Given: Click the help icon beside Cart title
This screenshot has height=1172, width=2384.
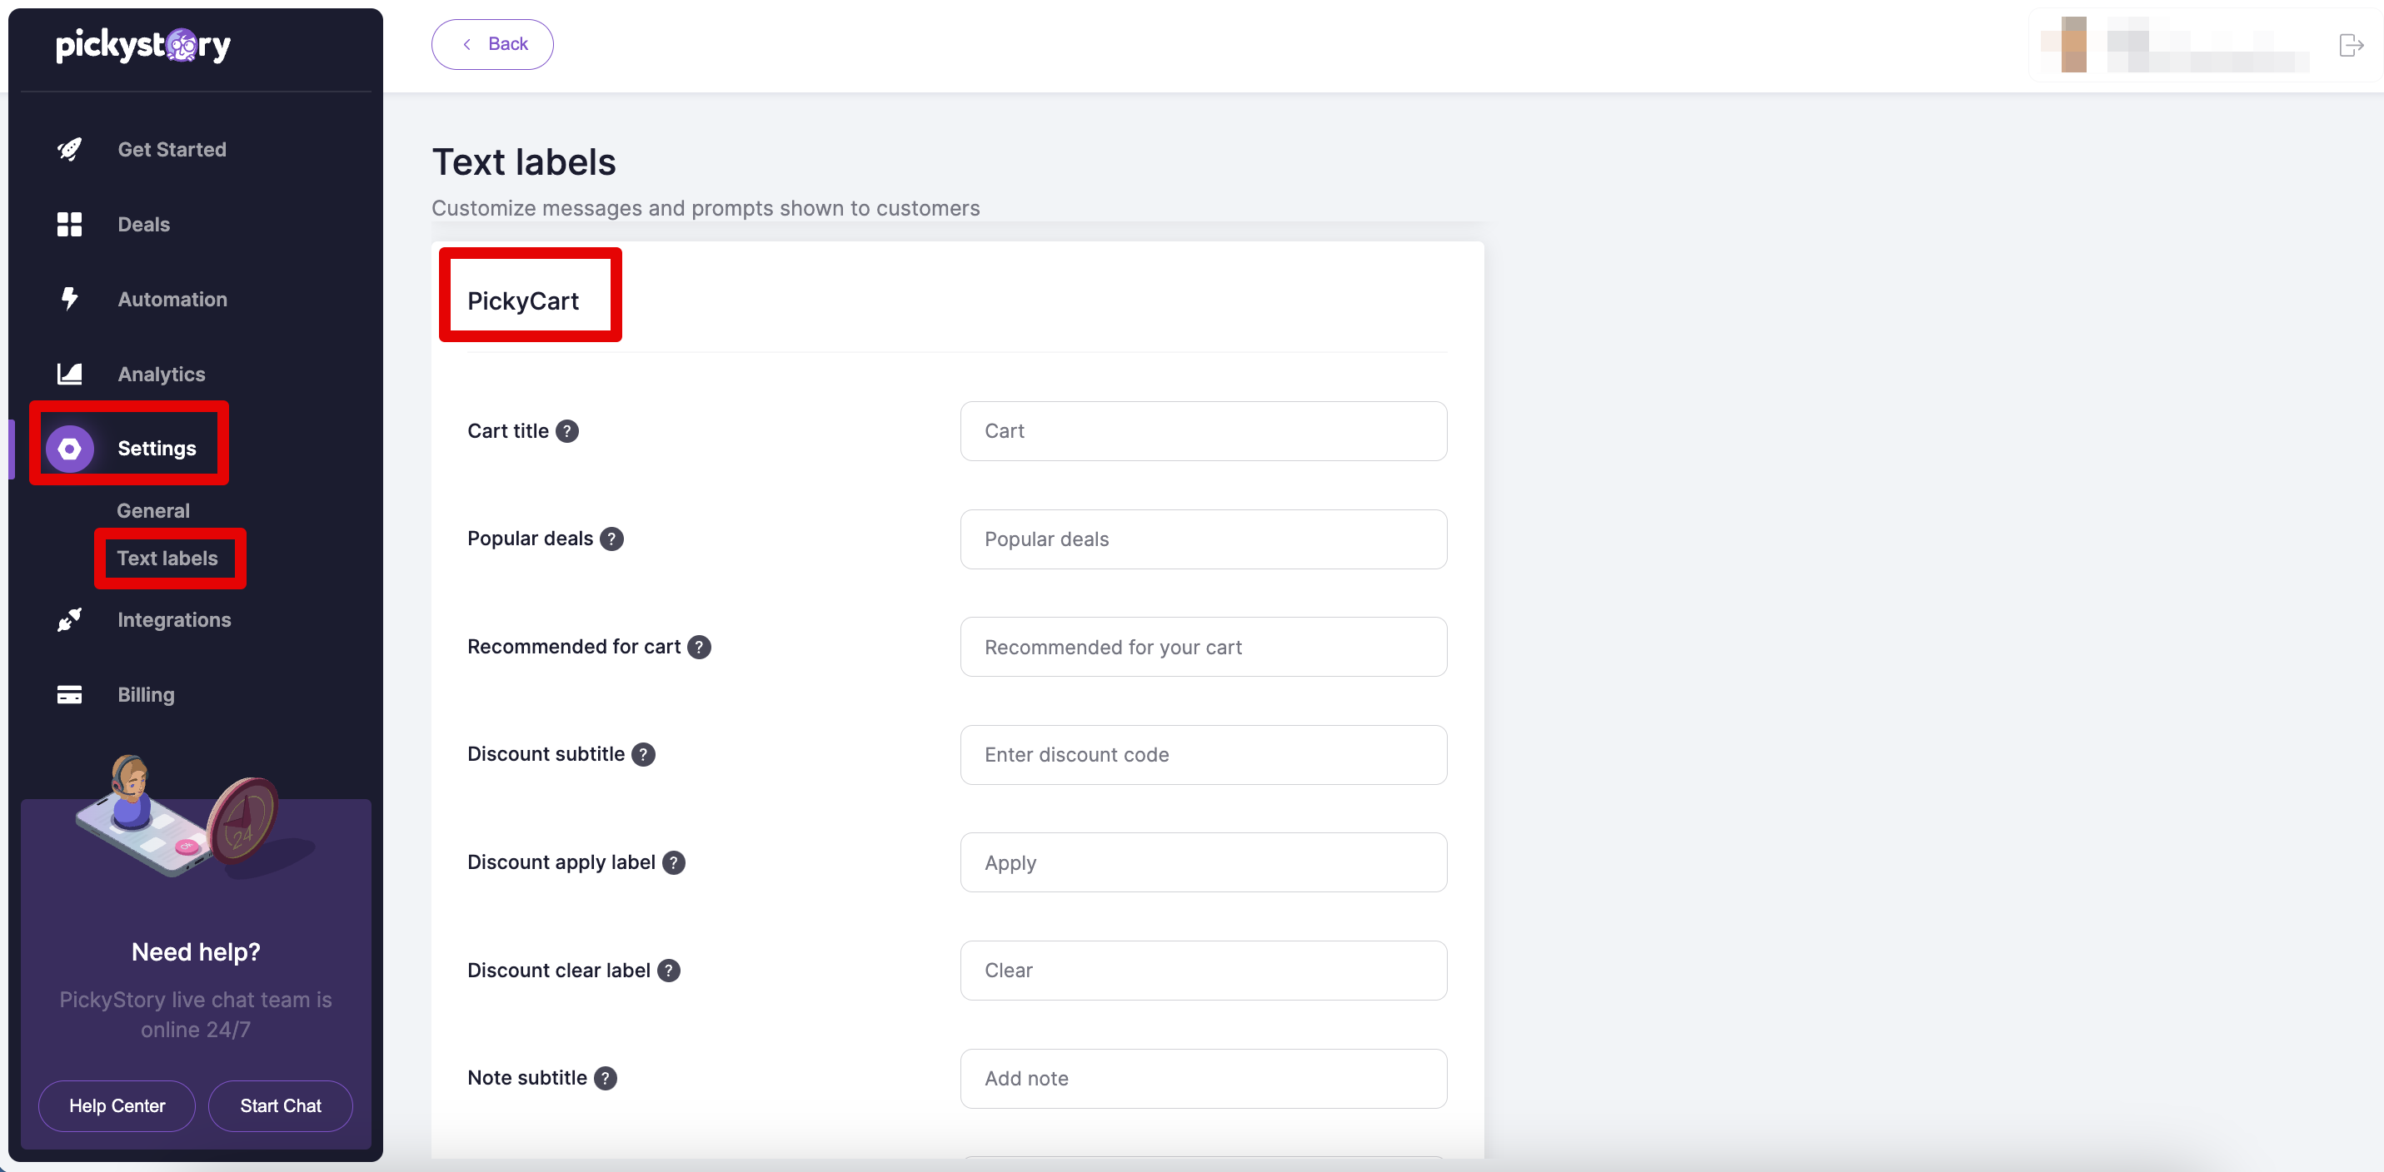Looking at the screenshot, I should 567,431.
